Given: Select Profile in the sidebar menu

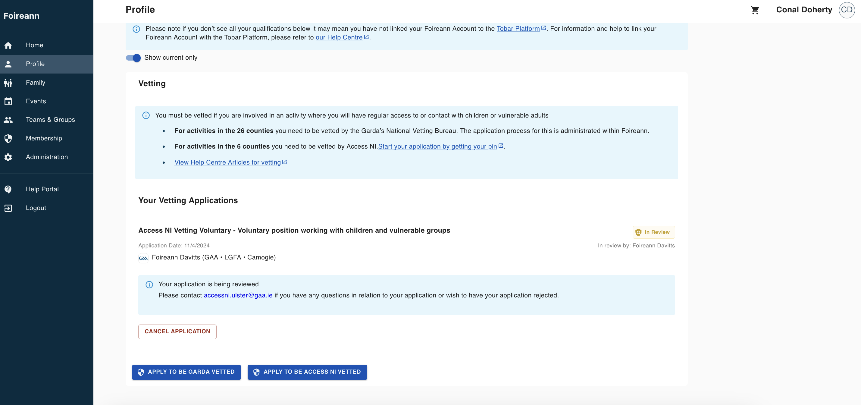Looking at the screenshot, I should 47,64.
